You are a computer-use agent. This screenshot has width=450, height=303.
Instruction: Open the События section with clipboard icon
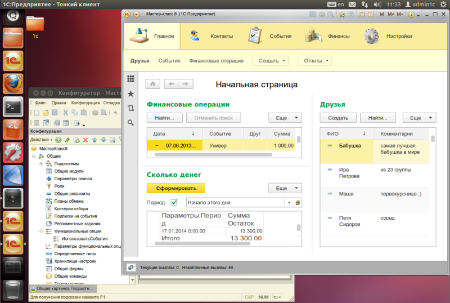point(270,36)
